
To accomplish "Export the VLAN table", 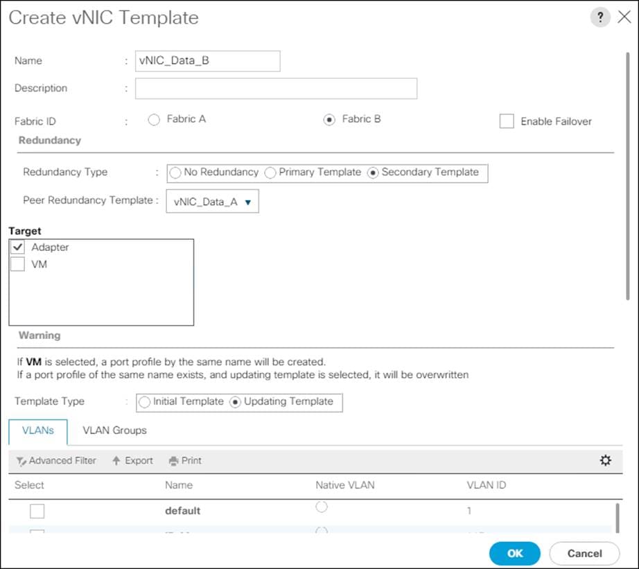I will coord(133,461).
